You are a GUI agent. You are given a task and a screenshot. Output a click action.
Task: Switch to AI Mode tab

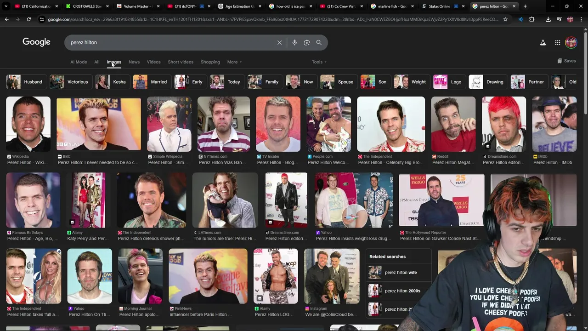point(79,62)
